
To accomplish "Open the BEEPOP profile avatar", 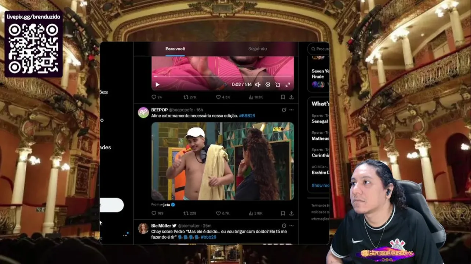I will point(143,113).
